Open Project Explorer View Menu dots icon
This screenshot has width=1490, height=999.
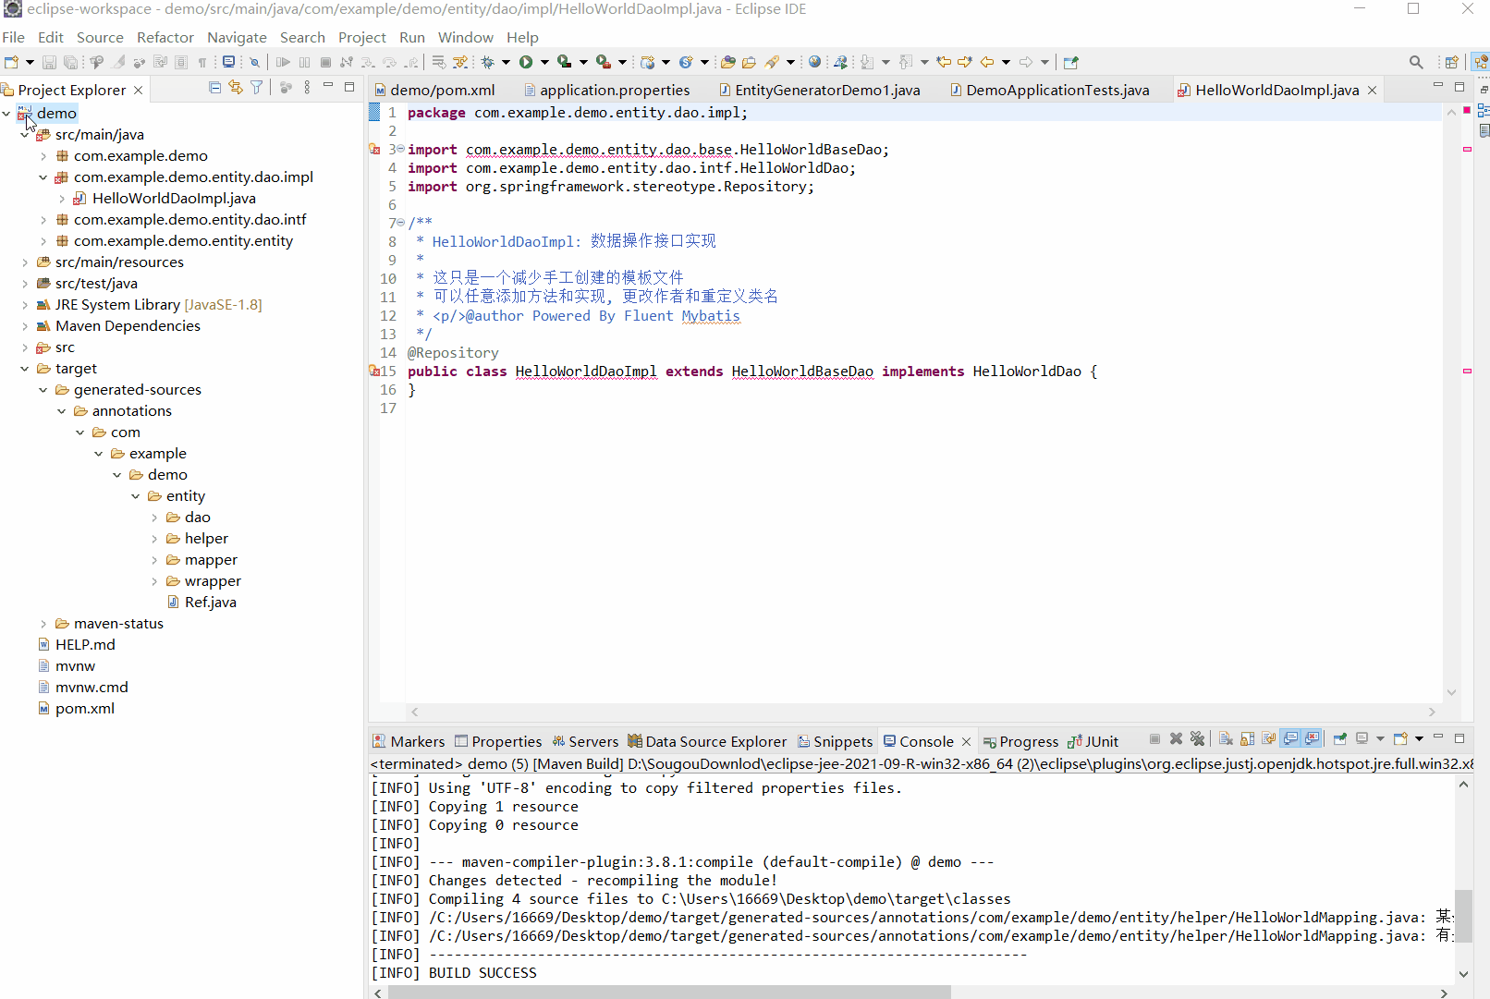click(307, 88)
